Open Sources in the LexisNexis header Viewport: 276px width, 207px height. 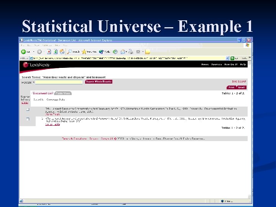[216, 64]
